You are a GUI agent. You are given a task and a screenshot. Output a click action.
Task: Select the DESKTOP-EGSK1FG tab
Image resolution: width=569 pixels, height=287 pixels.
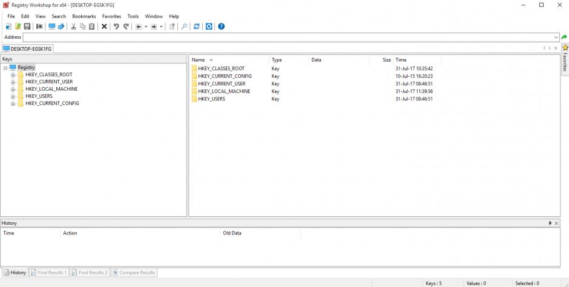point(28,48)
